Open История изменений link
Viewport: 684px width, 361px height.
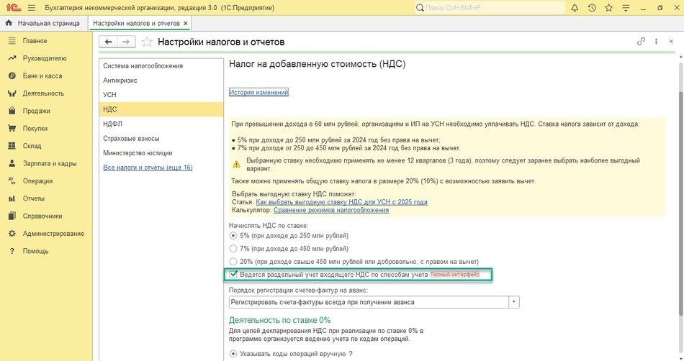click(258, 92)
